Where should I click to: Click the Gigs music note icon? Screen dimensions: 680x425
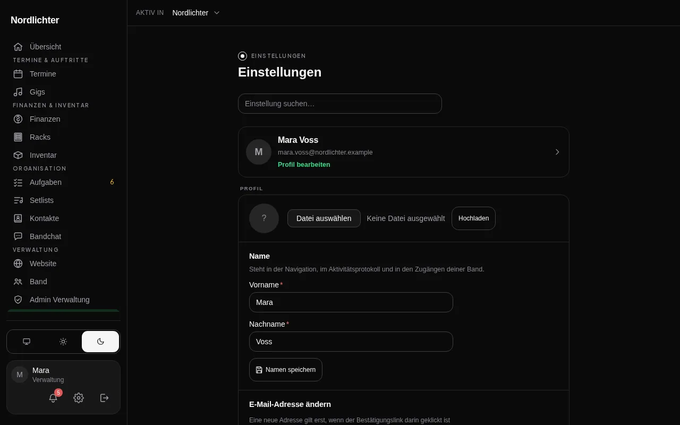coord(18,92)
